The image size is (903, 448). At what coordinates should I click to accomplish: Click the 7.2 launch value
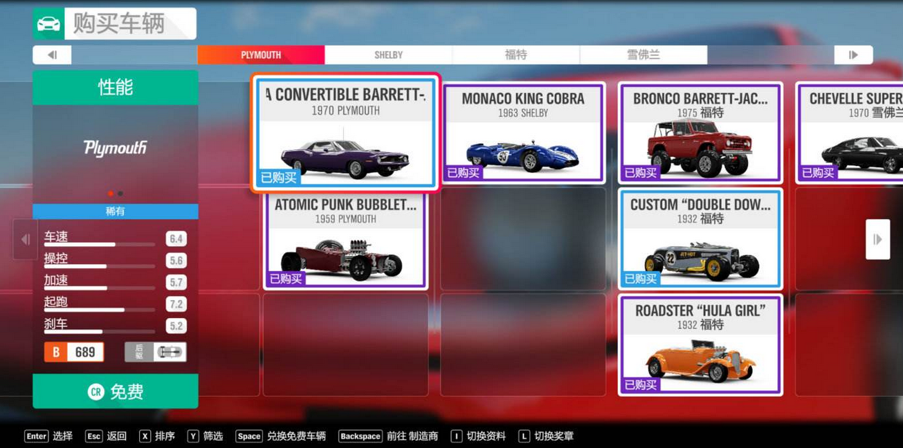[x=176, y=304]
